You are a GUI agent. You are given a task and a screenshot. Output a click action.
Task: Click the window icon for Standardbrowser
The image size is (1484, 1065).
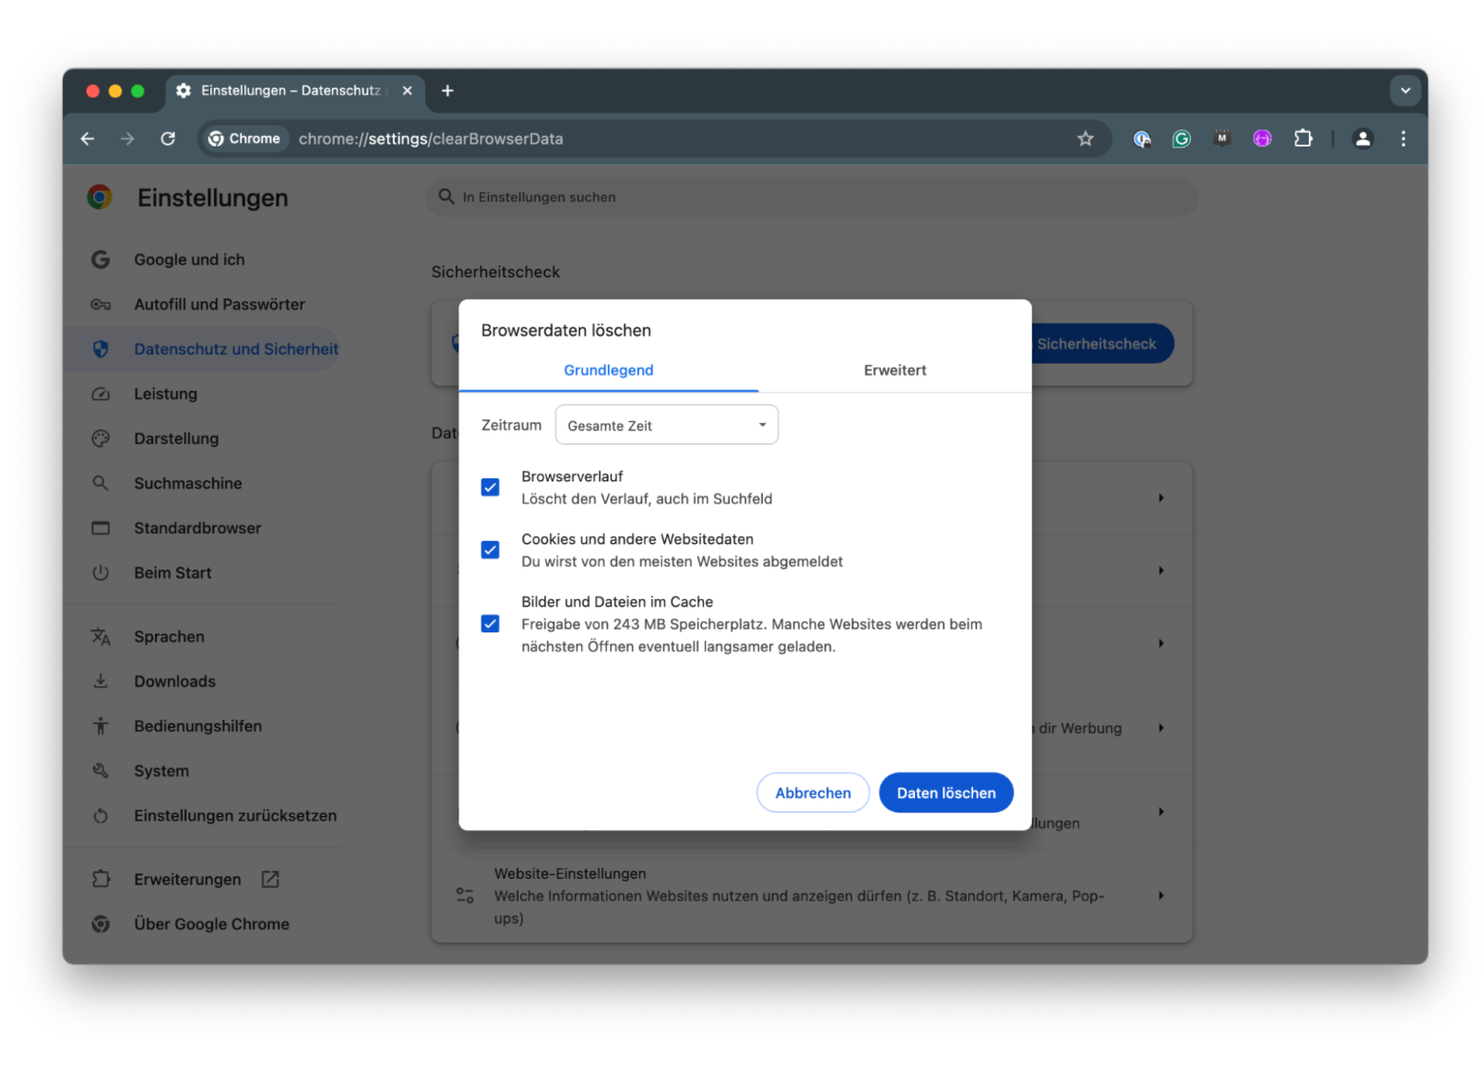click(x=101, y=528)
